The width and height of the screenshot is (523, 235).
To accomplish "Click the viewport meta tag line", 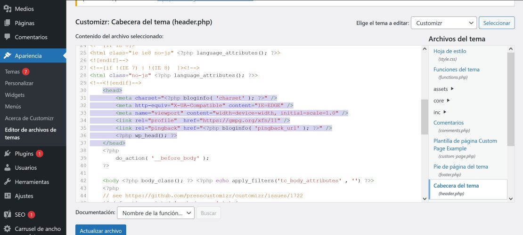I will coord(232,113).
